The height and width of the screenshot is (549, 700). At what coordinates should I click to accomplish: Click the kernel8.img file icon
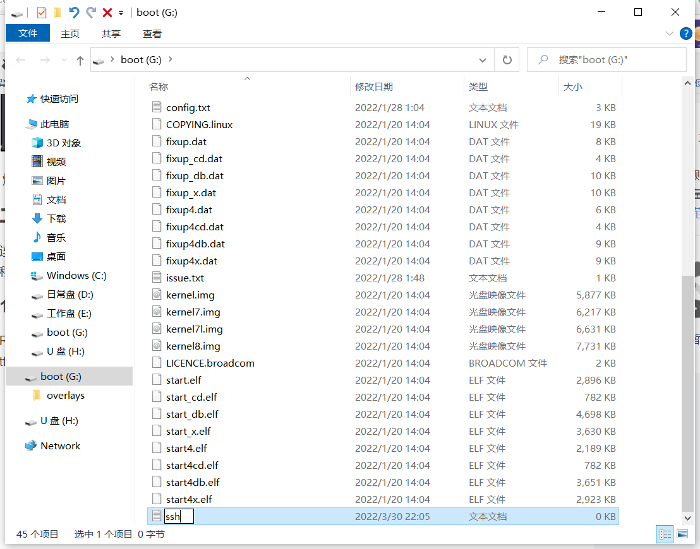click(x=157, y=345)
